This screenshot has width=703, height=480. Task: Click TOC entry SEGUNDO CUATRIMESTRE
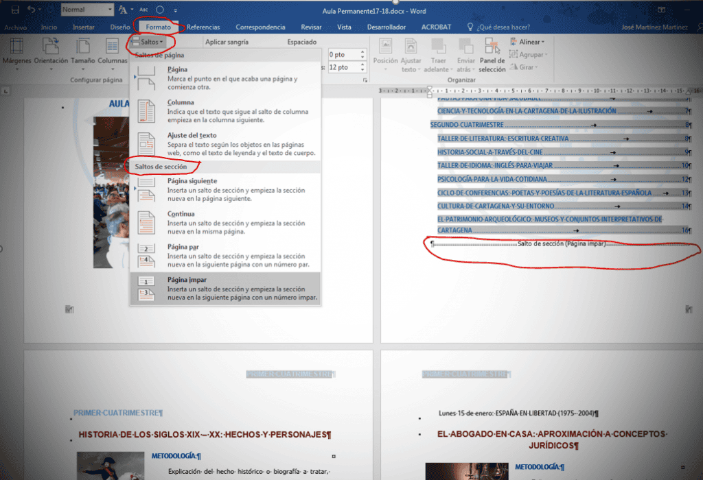(560, 125)
